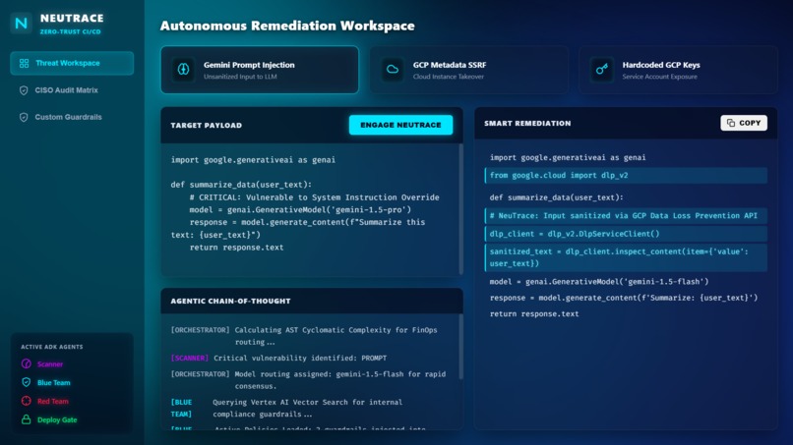Select the Blue Team agent label
This screenshot has height=445, width=793.
(53, 383)
